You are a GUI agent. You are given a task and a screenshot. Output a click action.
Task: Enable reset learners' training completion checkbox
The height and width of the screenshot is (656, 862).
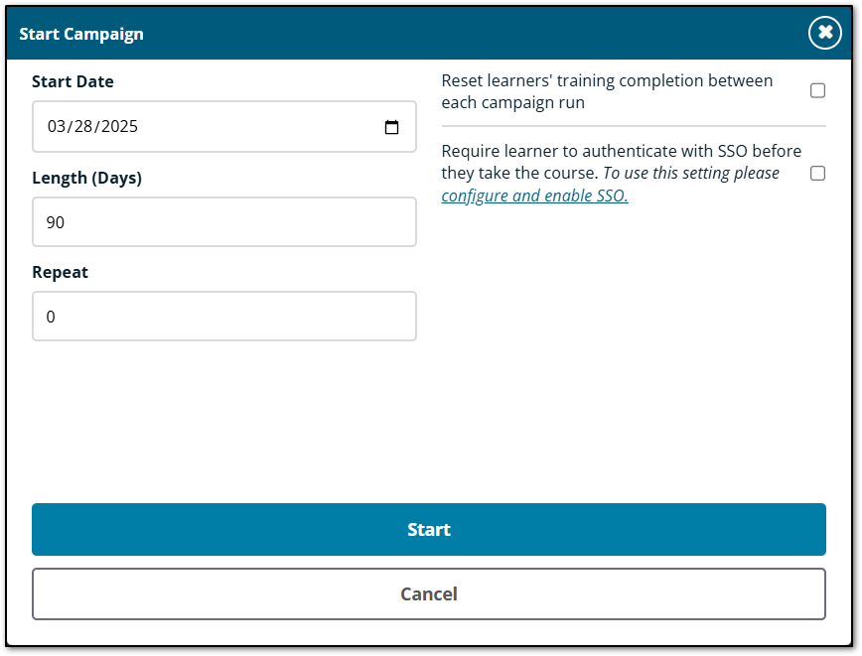tap(817, 90)
